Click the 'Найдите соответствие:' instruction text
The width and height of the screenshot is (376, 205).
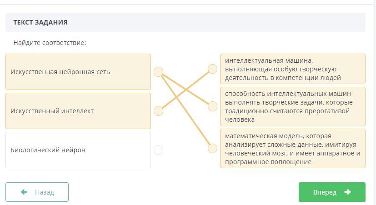point(50,43)
